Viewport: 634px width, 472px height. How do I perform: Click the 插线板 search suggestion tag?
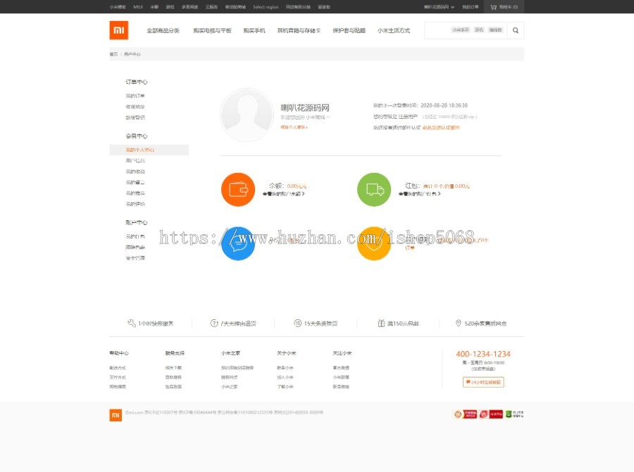[x=495, y=30]
